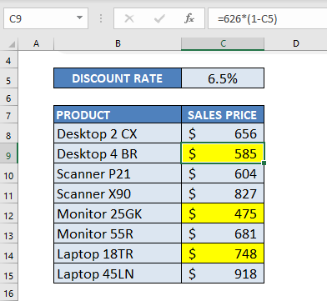Select the price cell showing 918

click(223, 273)
